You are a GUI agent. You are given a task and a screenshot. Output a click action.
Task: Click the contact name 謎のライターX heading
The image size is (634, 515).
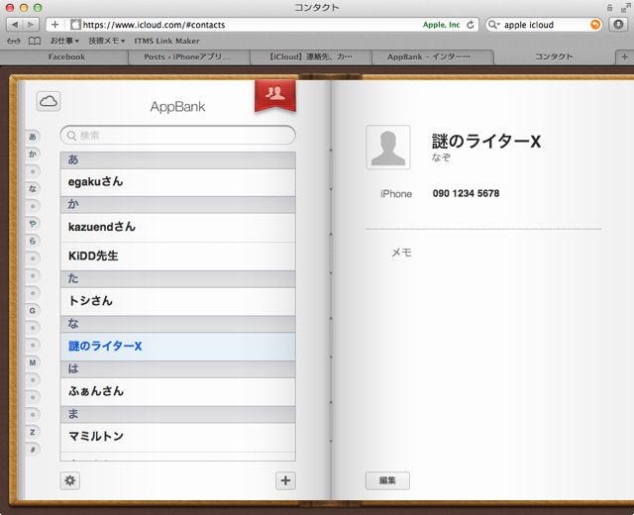click(486, 142)
